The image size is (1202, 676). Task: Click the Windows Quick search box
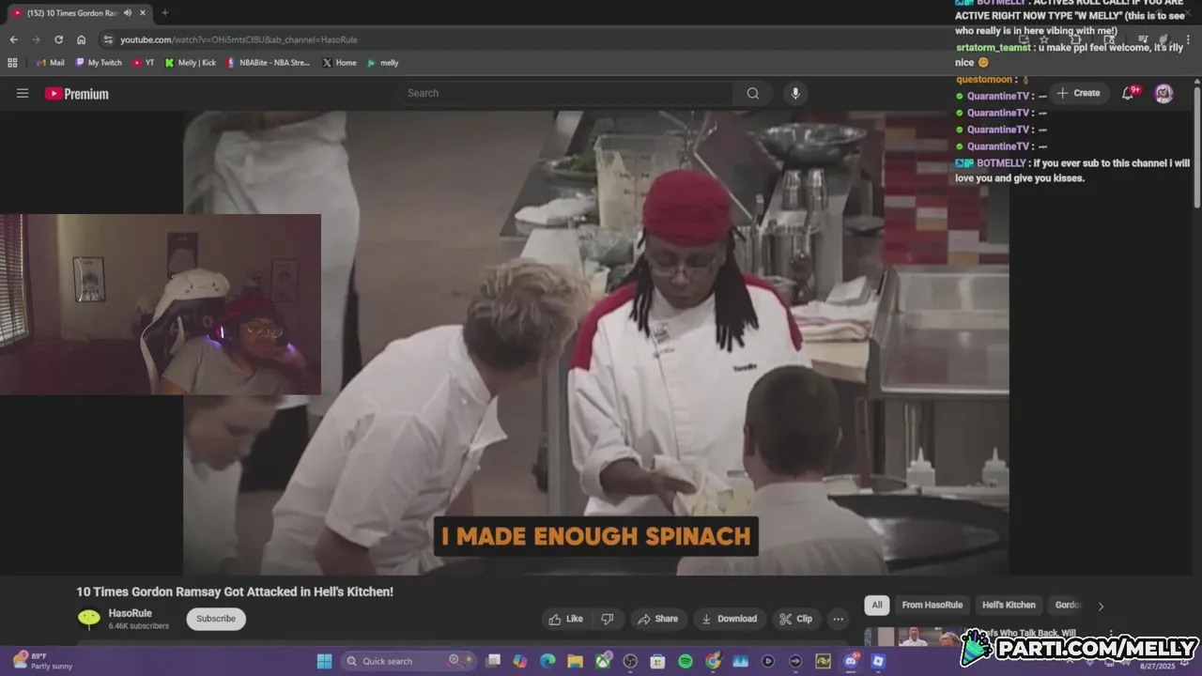408,661
